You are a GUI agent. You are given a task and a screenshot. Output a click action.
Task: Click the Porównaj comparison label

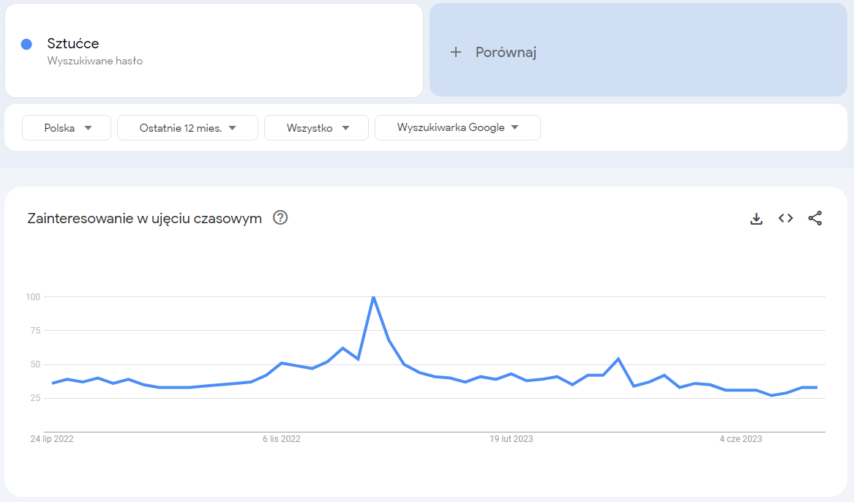click(x=506, y=52)
